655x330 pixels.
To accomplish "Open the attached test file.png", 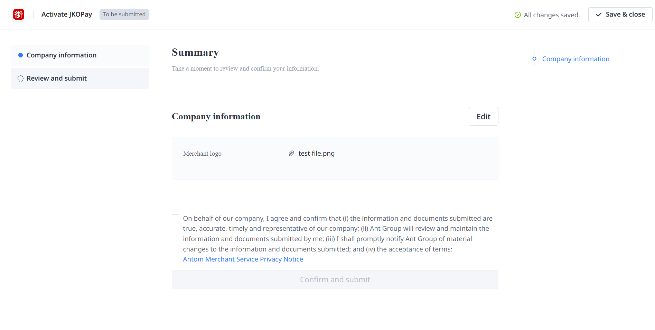I will pos(316,154).
